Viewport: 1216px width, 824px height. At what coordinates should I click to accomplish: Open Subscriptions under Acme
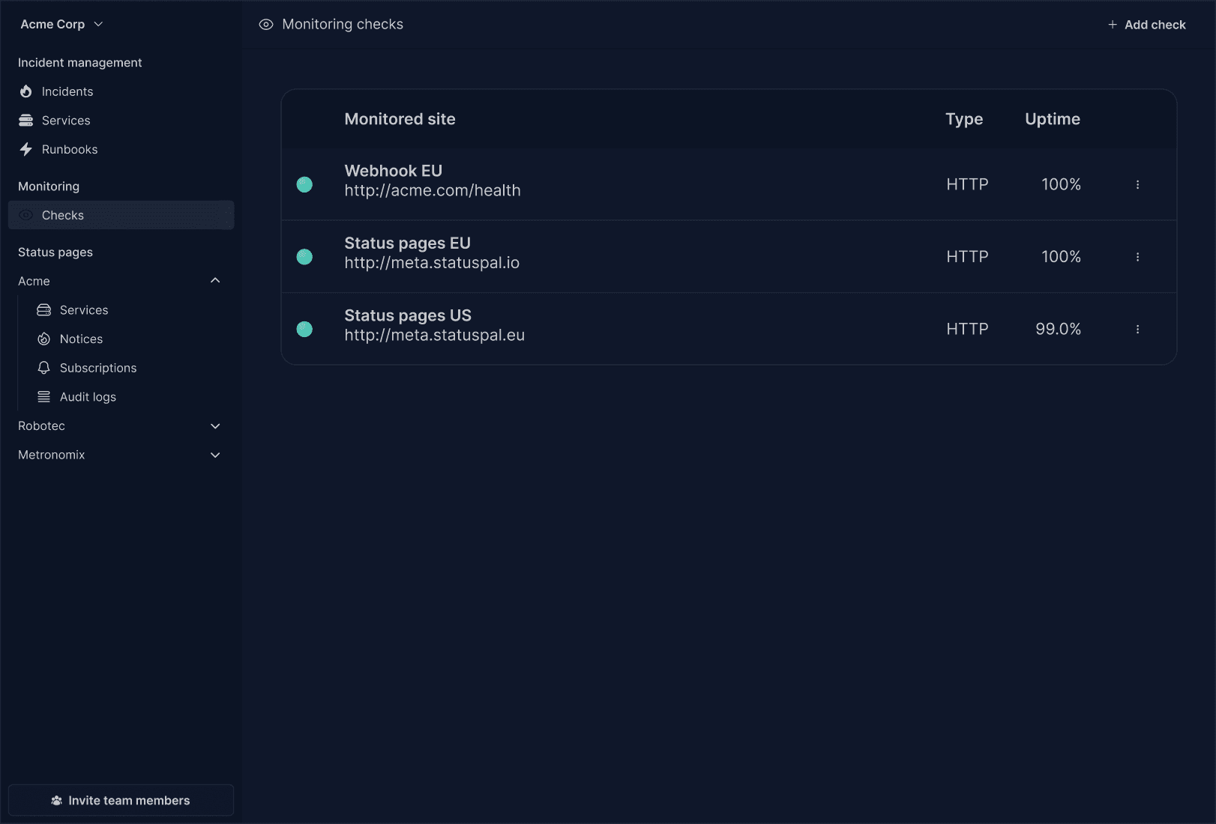coord(98,368)
